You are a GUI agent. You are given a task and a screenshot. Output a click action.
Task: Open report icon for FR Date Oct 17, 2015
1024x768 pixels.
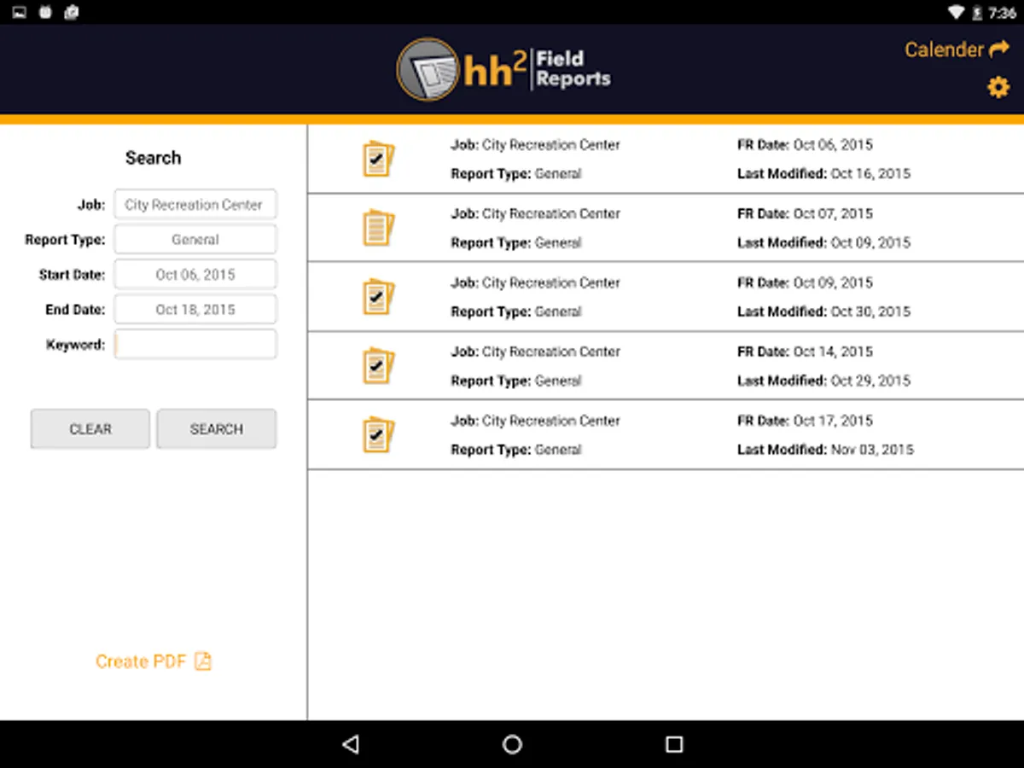[378, 435]
